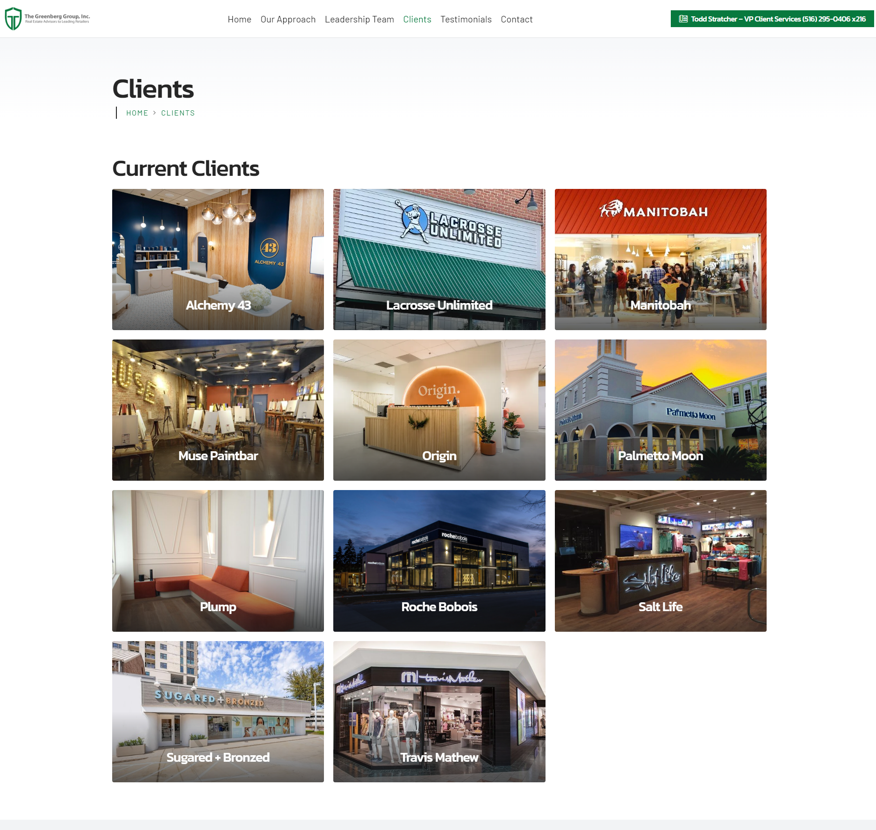Open the Origin client card
Screen dimensions: 876x830
(439, 410)
